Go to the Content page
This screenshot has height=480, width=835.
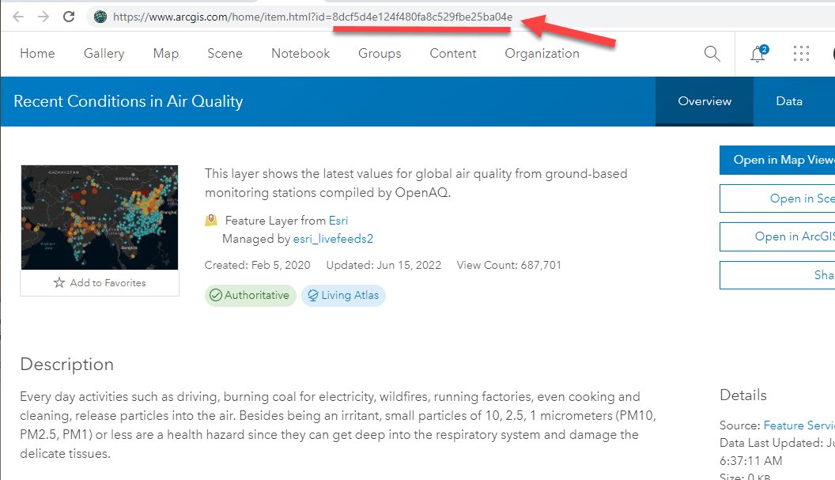coord(452,53)
